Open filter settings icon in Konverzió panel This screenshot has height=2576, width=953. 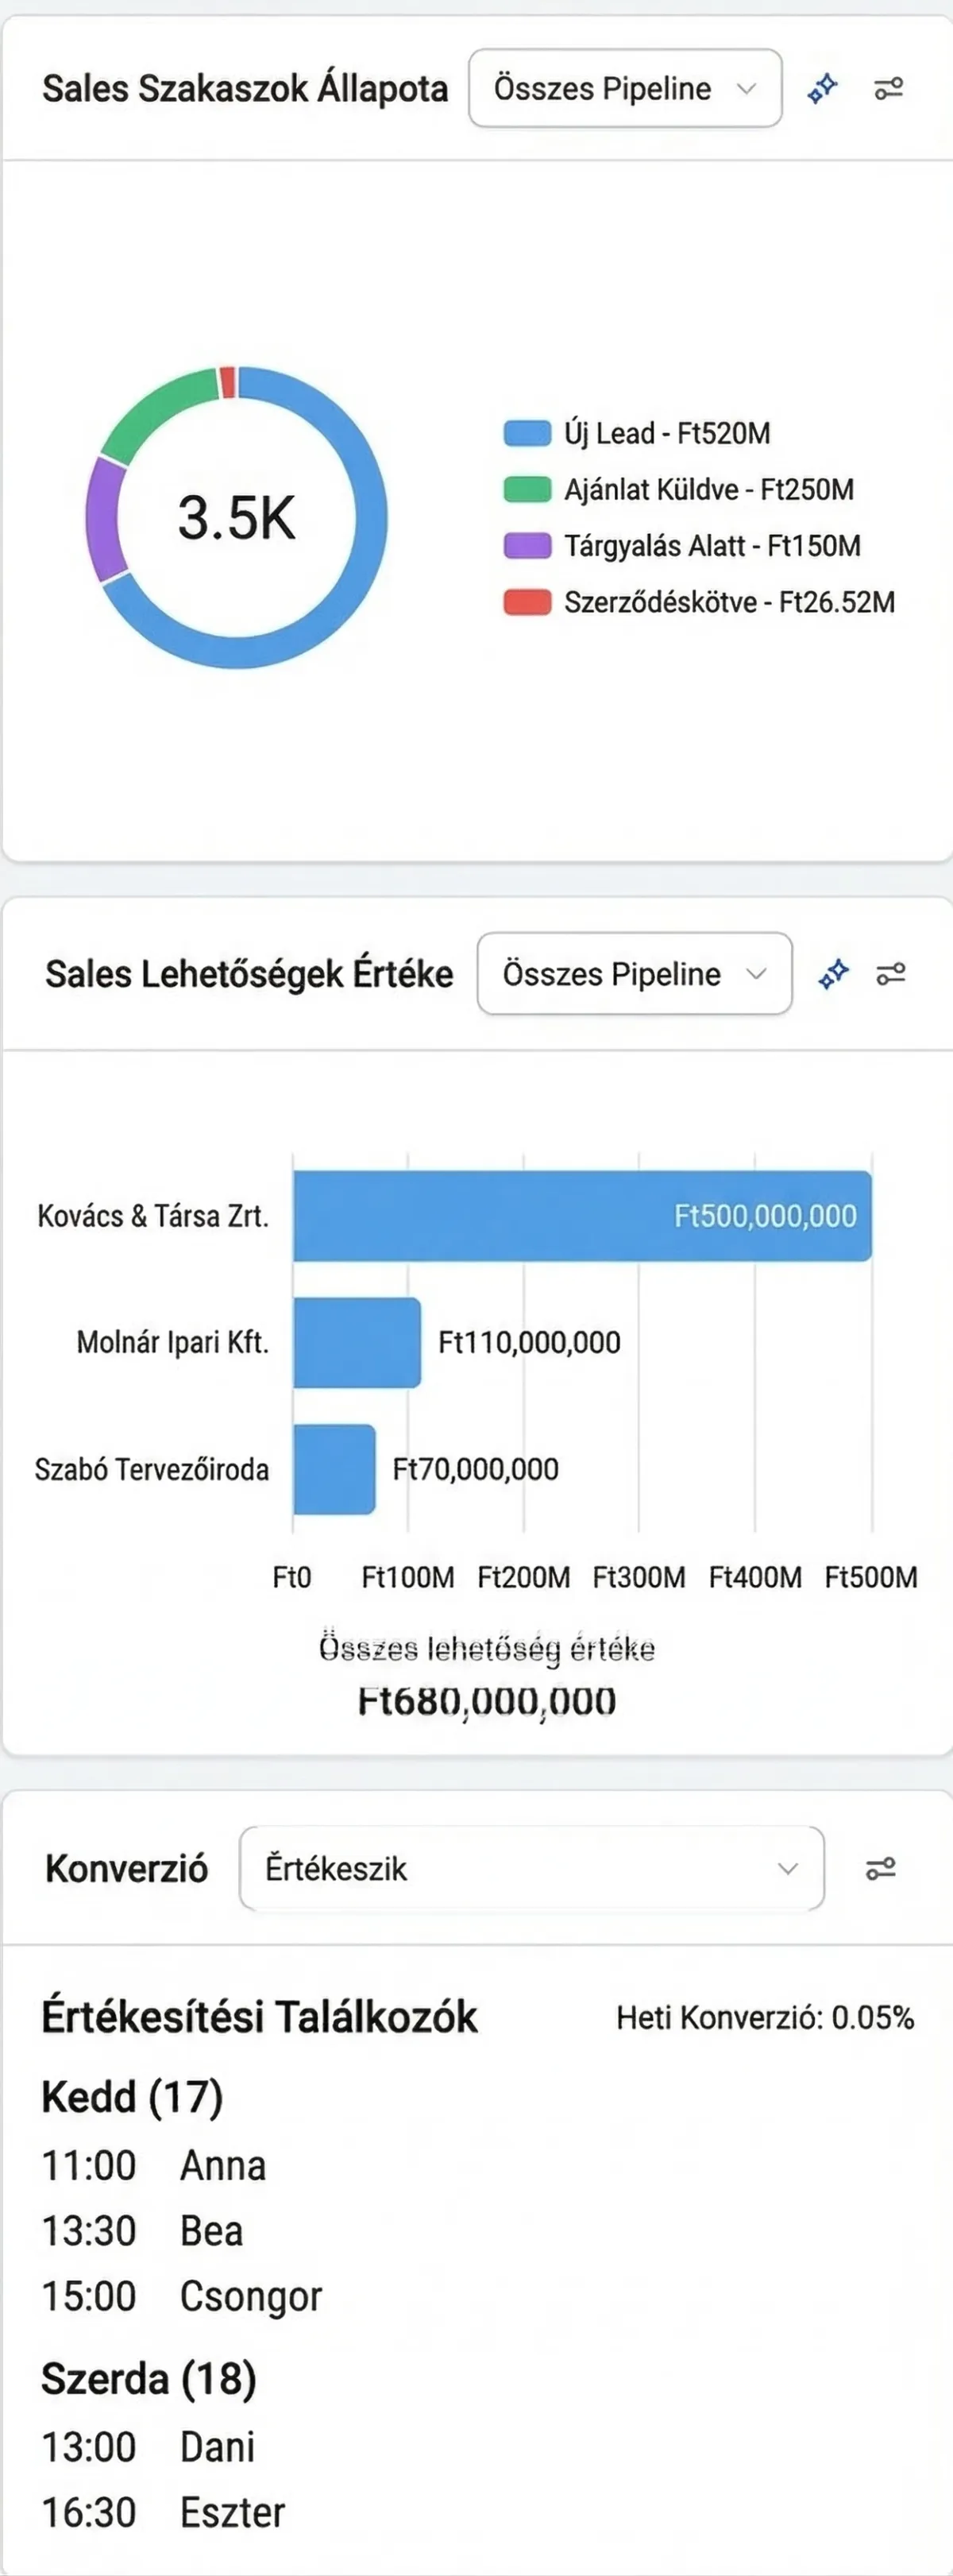881,1868
